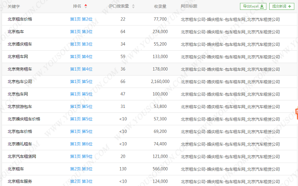
Task: Click the 北京婚礼租车 keyword cell
Action: click(20, 144)
